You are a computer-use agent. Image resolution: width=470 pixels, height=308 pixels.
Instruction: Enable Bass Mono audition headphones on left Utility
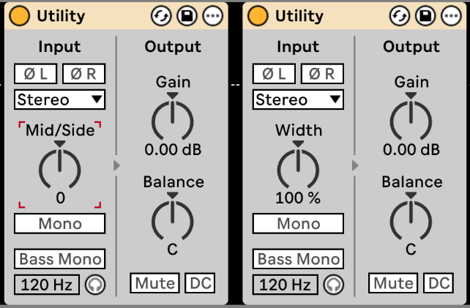point(94,285)
